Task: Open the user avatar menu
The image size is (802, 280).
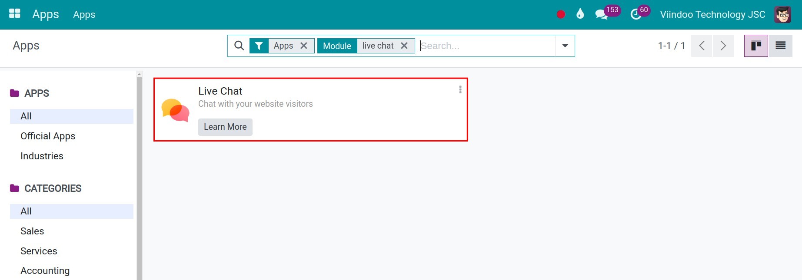Action: 782,14
